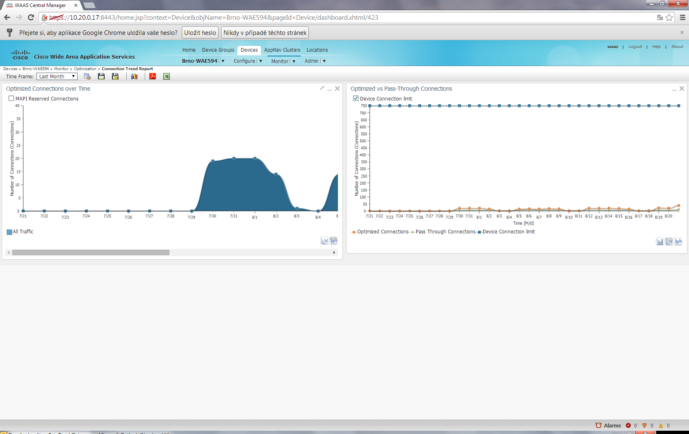
Task: Click the Save As floppy-with-pencil icon
Action: (115, 76)
